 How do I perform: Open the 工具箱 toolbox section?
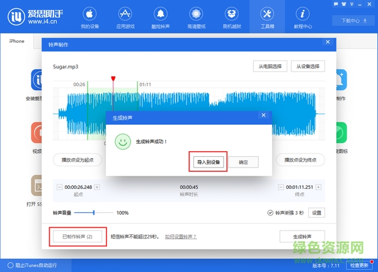click(x=268, y=18)
